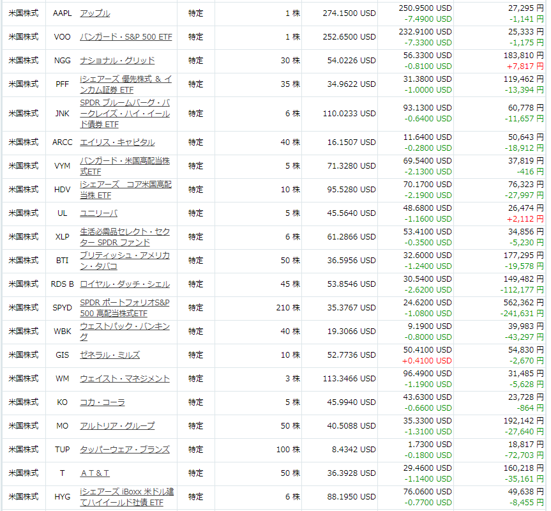Select the HYG ticker cell
Viewport: 551px width, 511px height.
[62, 496]
